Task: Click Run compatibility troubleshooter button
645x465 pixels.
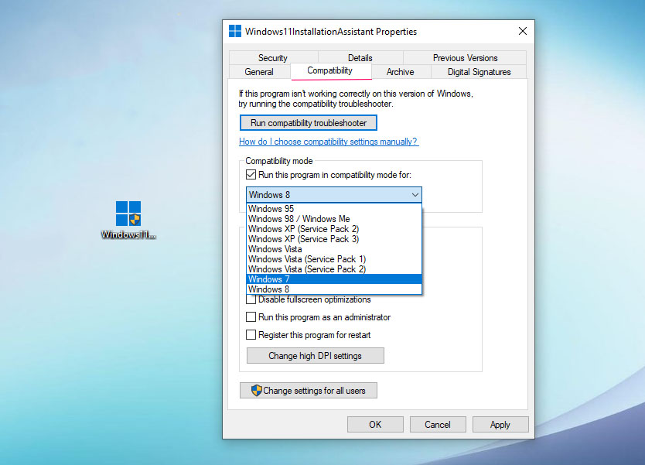Action: (309, 122)
